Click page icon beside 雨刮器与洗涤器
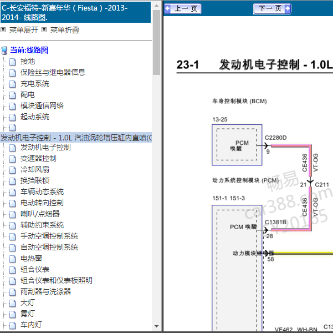This screenshot has height=333, width=333. (13, 292)
